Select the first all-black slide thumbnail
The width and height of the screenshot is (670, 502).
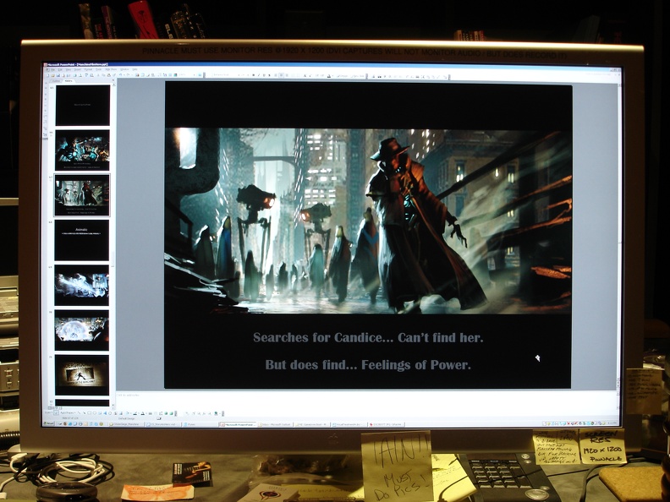[x=82, y=105]
